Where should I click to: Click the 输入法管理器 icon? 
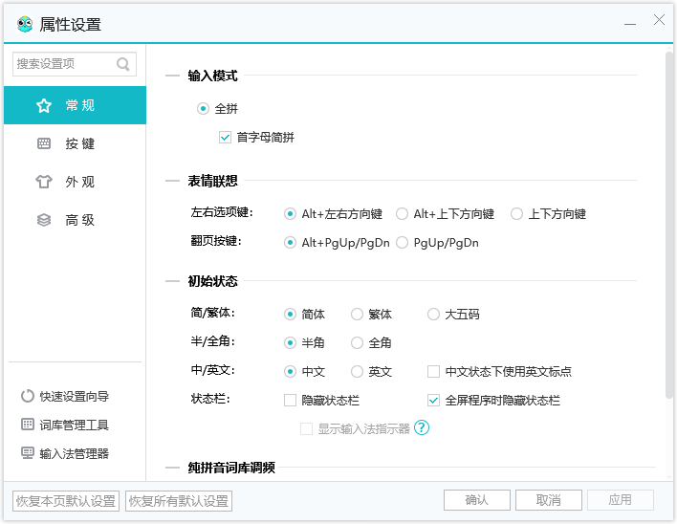click(x=27, y=453)
